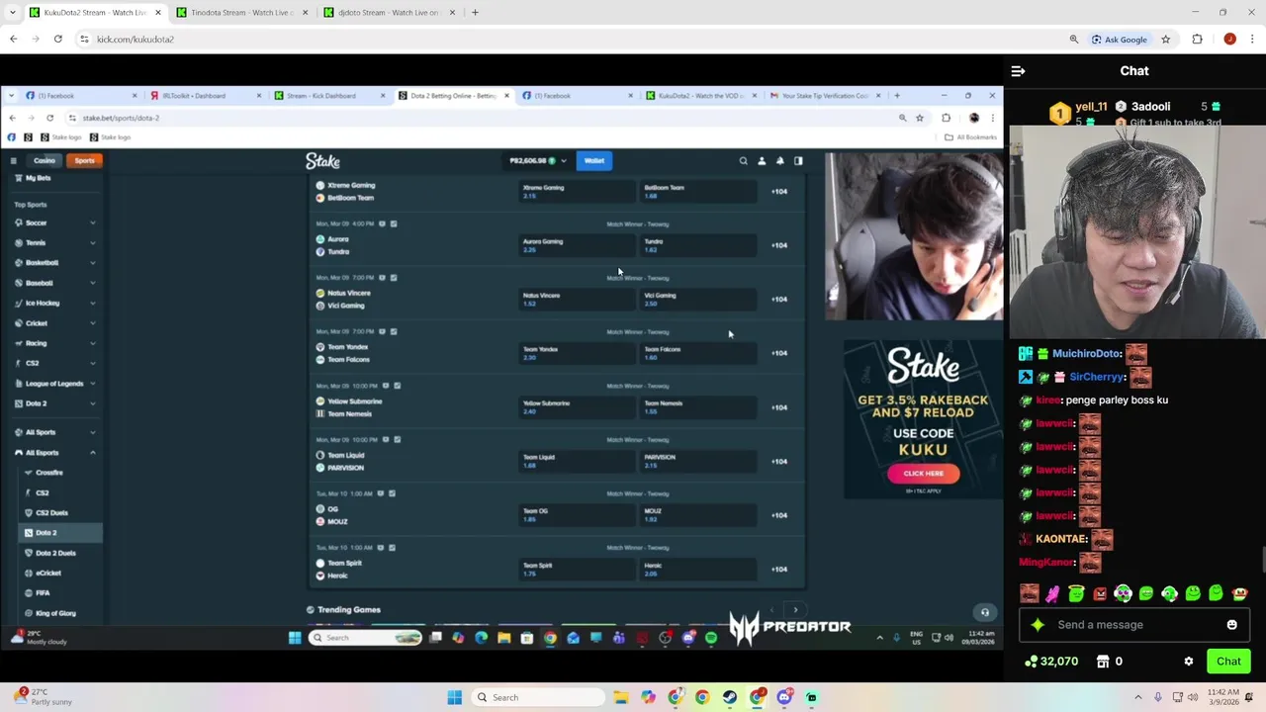Select the Sports tab on Stake
1266x712 pixels.
tap(85, 160)
